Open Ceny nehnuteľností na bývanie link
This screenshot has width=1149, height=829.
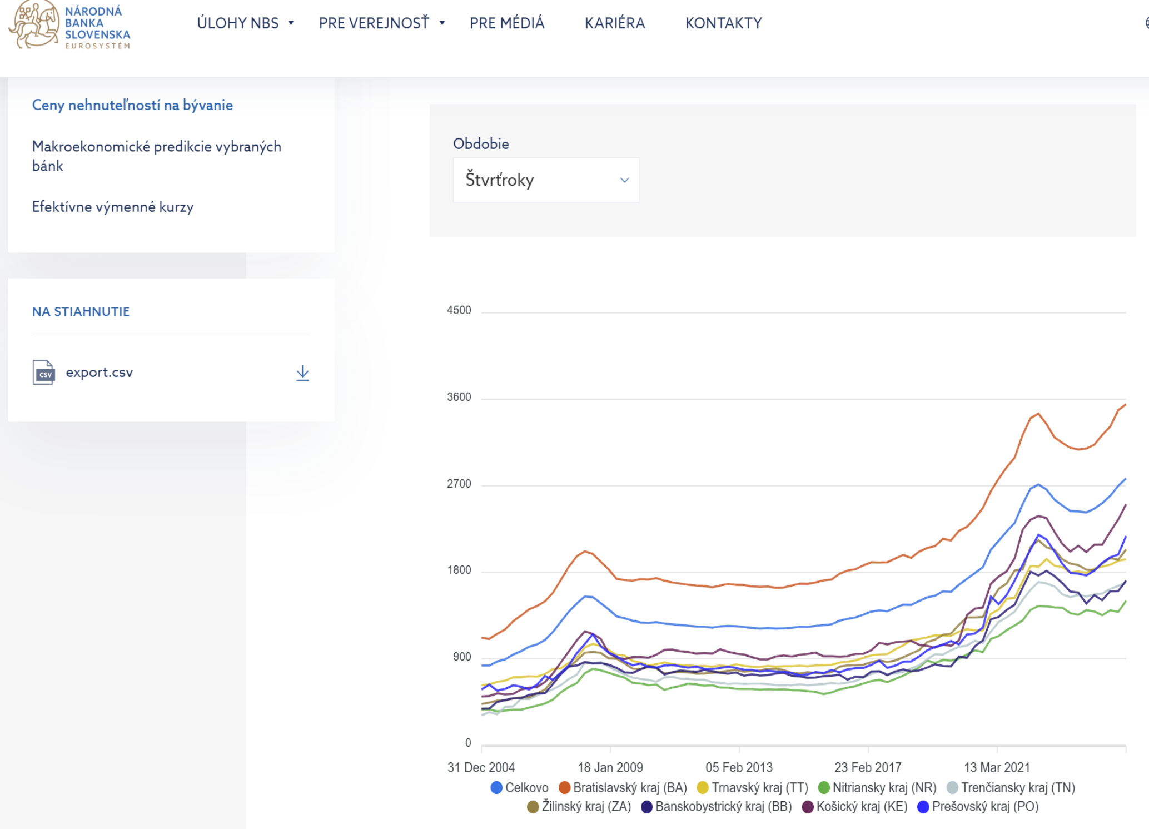[132, 105]
